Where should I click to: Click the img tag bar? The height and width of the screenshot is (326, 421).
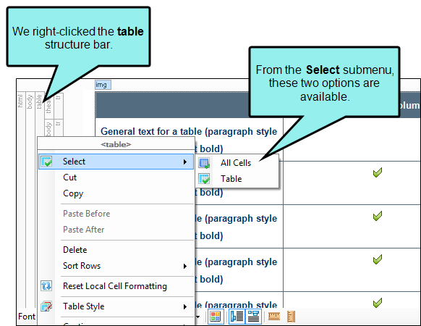103,85
